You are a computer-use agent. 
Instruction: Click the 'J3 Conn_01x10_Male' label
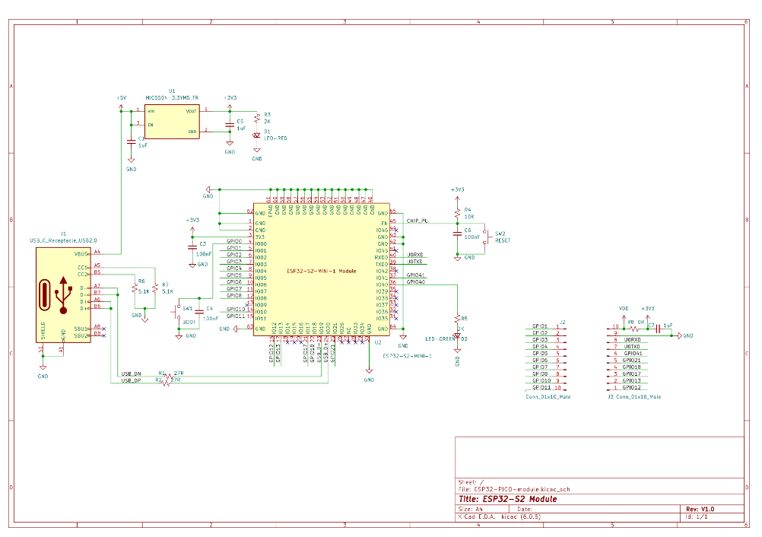[634, 396]
